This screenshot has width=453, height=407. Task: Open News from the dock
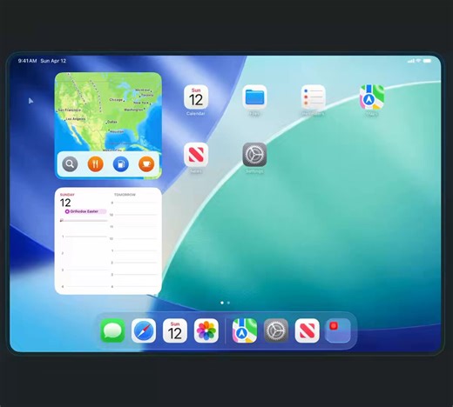(x=307, y=330)
